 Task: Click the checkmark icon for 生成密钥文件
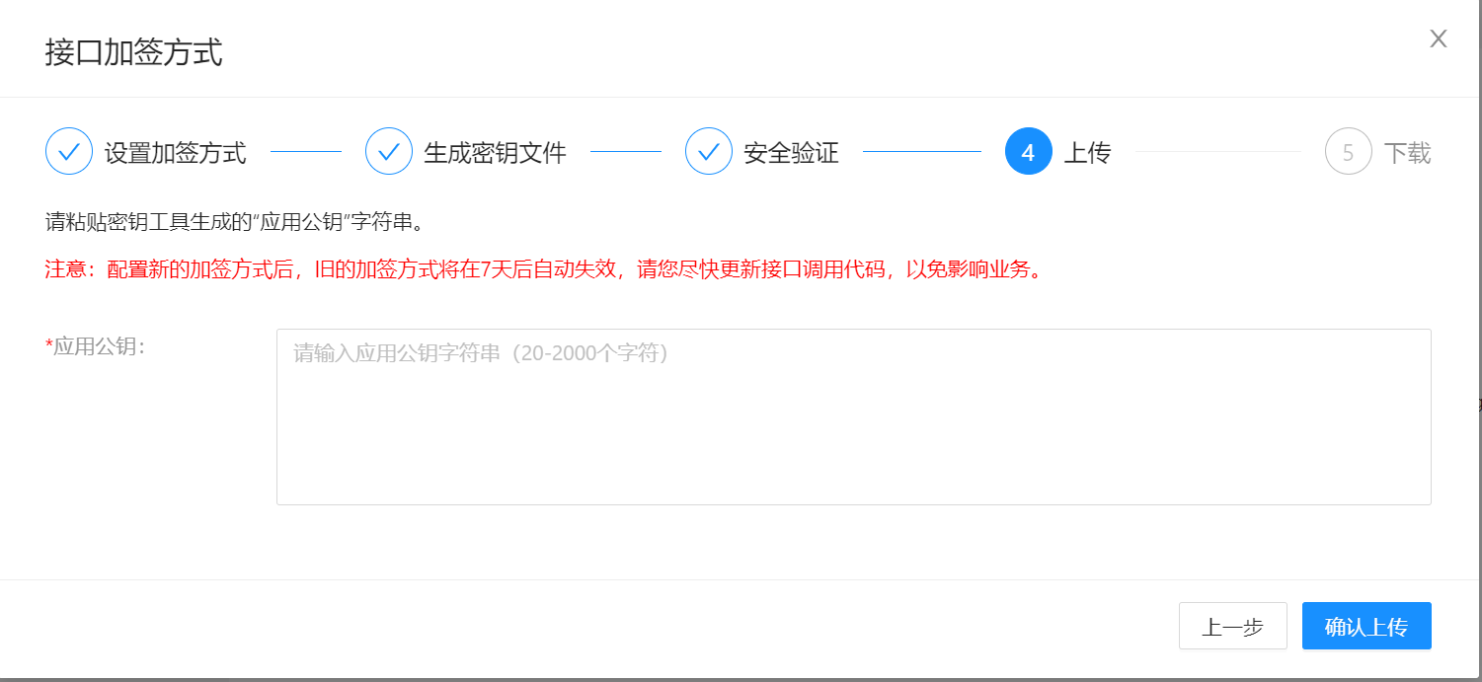389,152
